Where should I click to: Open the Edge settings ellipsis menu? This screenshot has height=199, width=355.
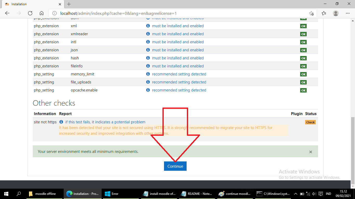tap(347, 13)
